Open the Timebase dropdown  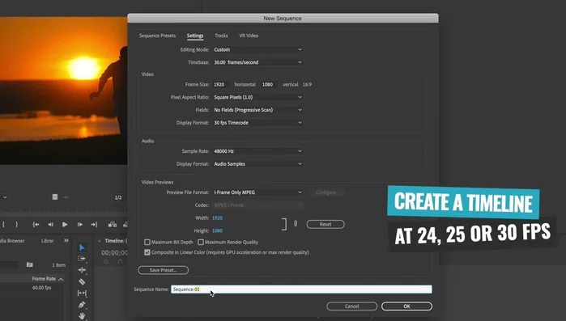(257, 62)
